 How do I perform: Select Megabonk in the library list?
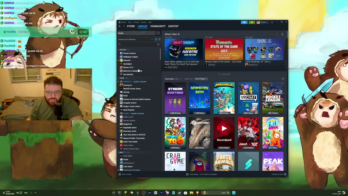pyautogui.click(x=128, y=124)
